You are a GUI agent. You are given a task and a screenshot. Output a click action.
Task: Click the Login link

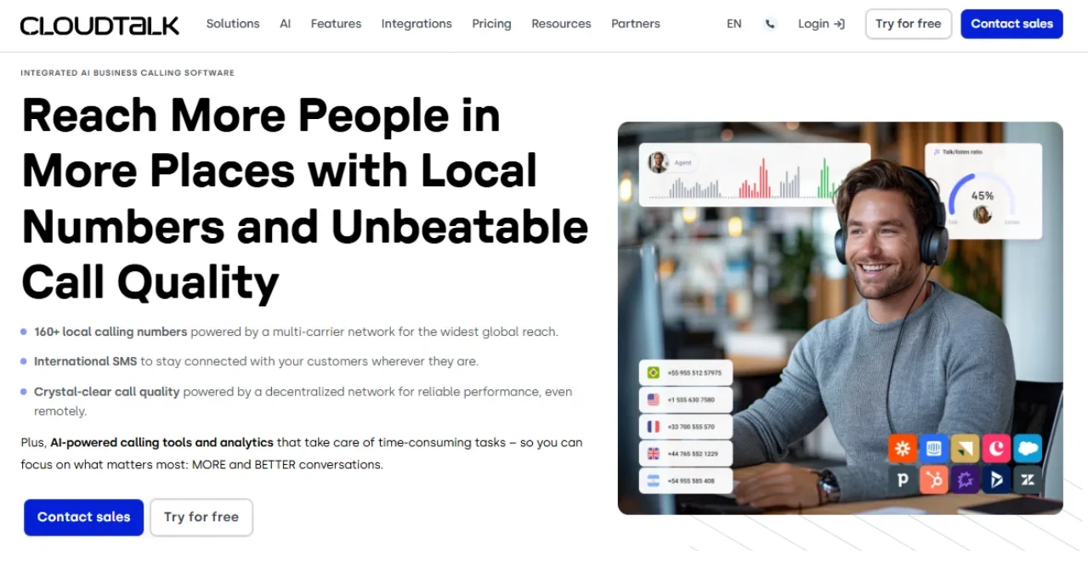pyautogui.click(x=821, y=24)
